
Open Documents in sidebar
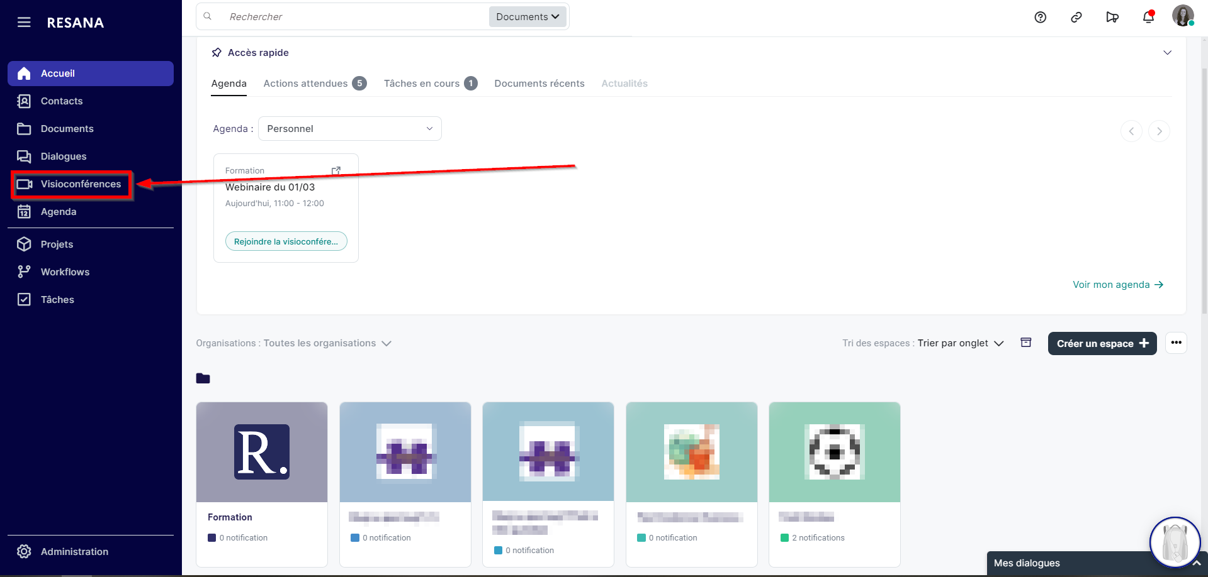(x=91, y=129)
